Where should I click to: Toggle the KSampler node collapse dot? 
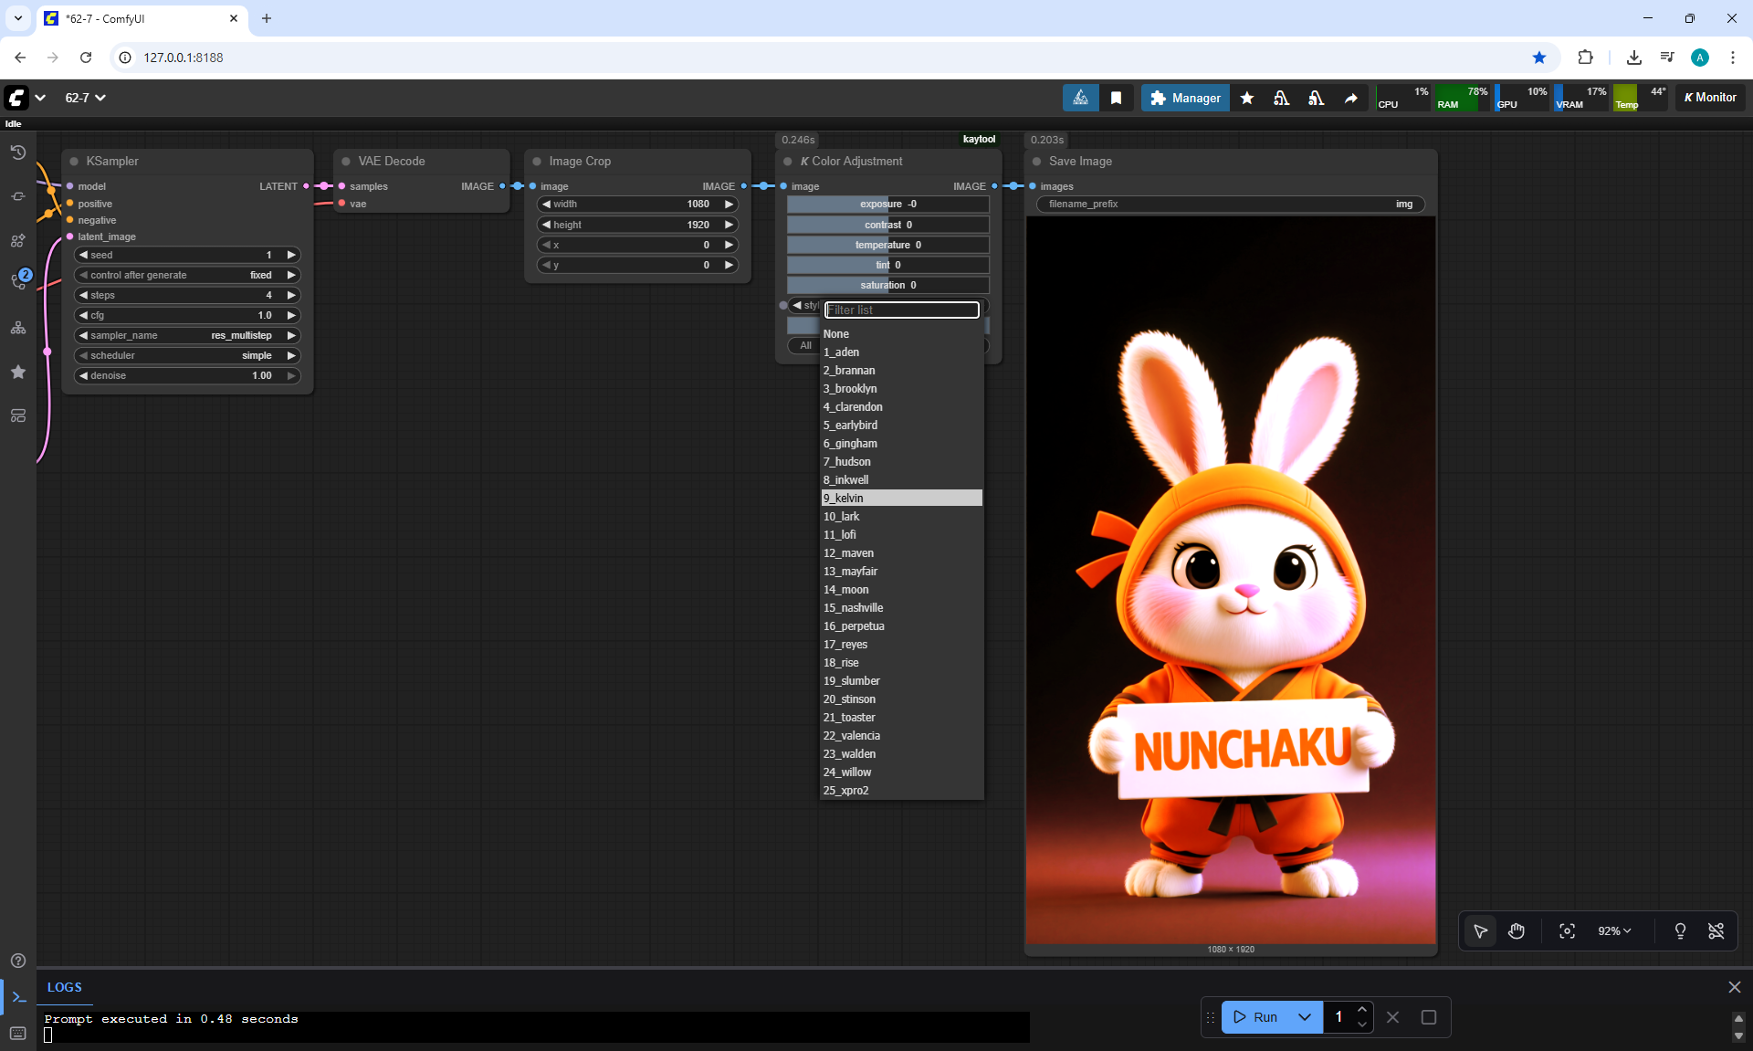[74, 162]
